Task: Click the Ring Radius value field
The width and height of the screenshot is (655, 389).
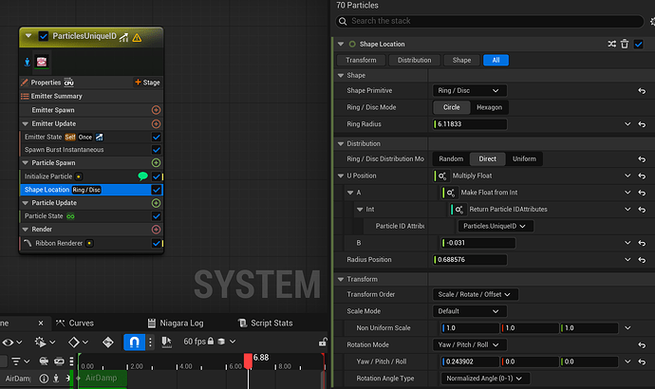Action: pos(470,124)
